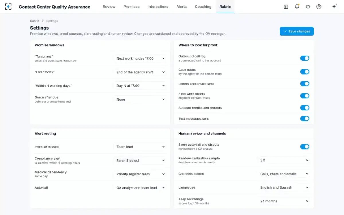Open Medical dependency routing dropdown
The width and height of the screenshot is (344, 215).
click(140, 174)
